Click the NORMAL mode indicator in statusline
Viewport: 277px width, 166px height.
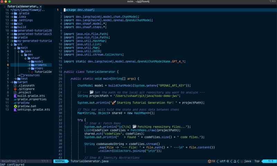coord(60,161)
